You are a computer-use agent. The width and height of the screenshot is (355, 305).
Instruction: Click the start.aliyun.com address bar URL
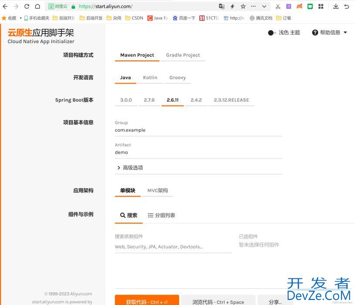tap(106, 7)
